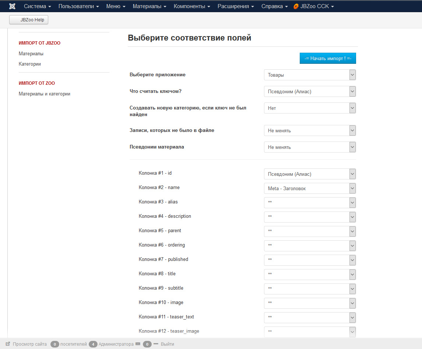This screenshot has height=349, width=422.
Task: Click the JBZoo CCK orange icon
Action: 296,6
